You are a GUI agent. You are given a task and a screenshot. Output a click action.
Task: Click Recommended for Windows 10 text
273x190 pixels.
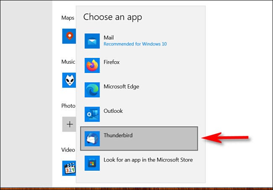[135, 44]
